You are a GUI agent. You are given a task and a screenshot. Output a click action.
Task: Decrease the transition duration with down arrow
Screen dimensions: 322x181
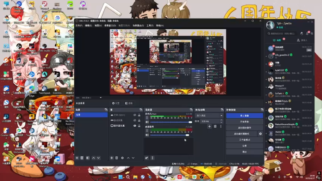221,122
